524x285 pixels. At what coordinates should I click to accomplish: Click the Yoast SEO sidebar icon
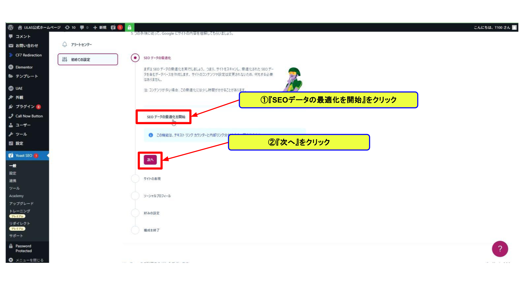[x=11, y=155]
